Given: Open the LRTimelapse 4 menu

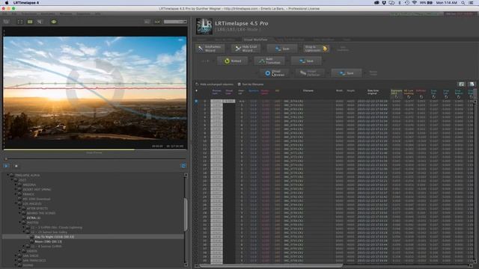Looking at the screenshot, I should pos(26,3).
